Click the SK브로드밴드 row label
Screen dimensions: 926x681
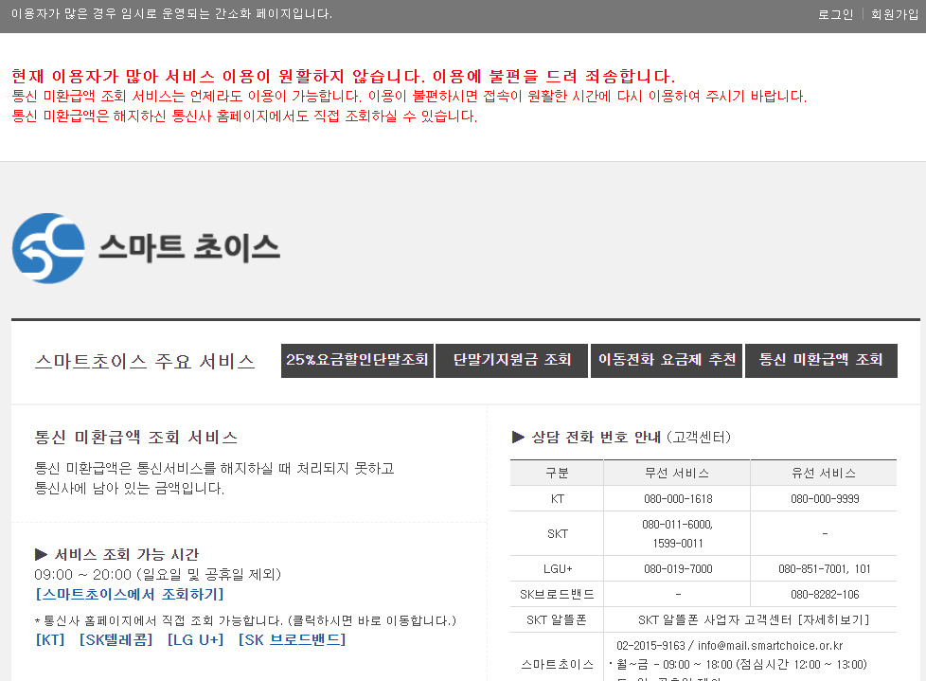557,594
